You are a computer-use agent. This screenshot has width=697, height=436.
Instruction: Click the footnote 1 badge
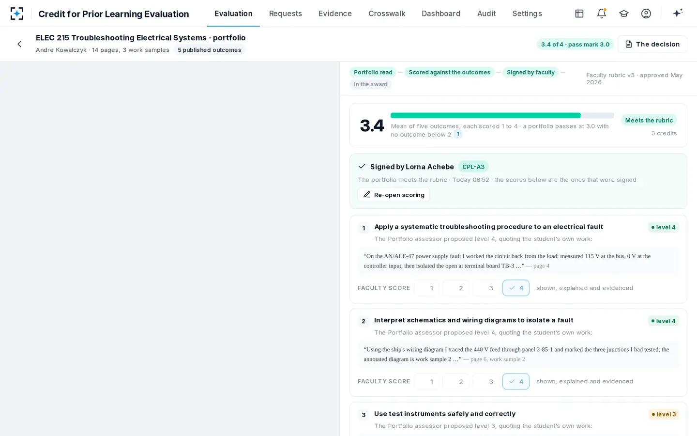[x=458, y=134]
